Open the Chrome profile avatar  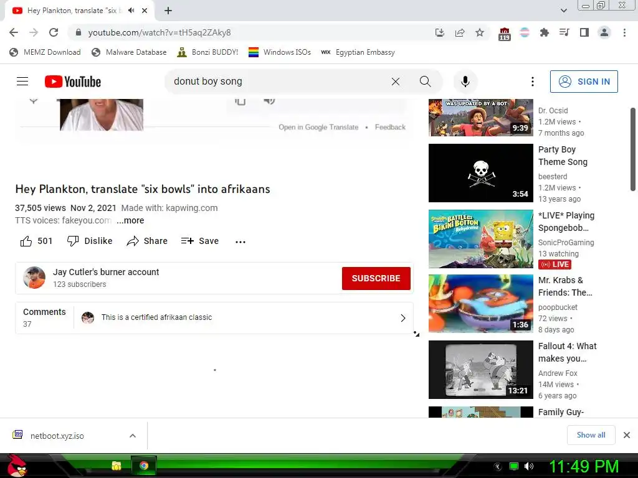604,32
